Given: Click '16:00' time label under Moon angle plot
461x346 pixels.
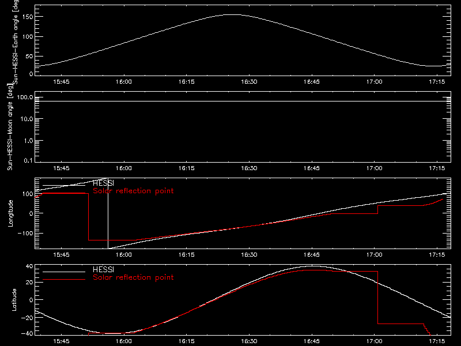Looking at the screenshot, I should click(x=124, y=168).
